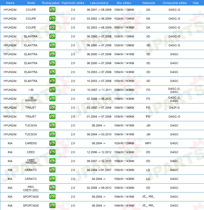Select the JM body cell in the TUCSON 03.2010 row
This screenshot has width=204, height=210.
[148, 134]
